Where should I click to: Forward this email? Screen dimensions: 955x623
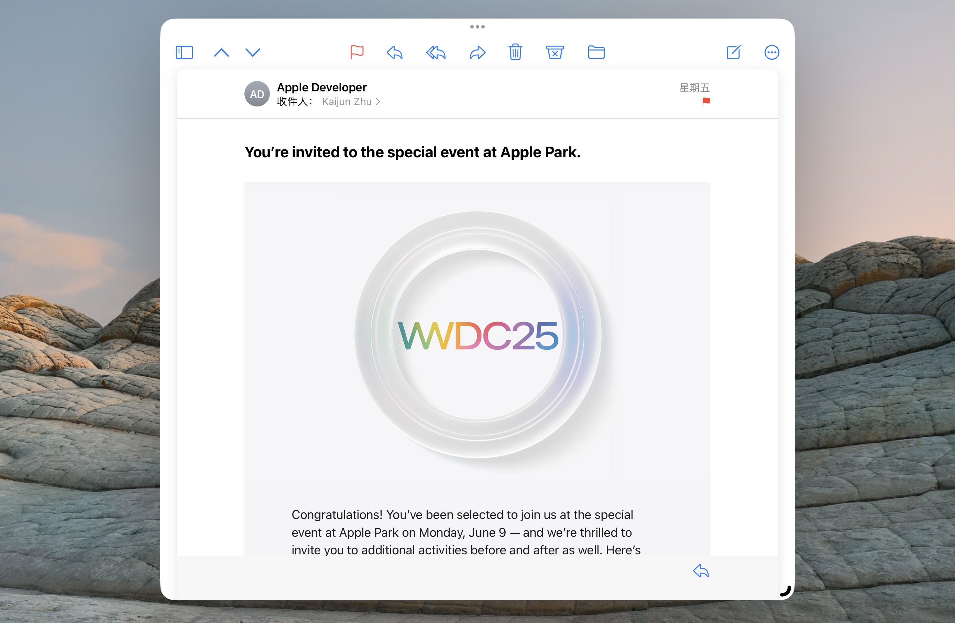(477, 53)
